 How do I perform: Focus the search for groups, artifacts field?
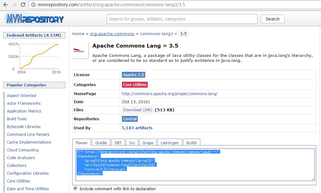(182, 19)
